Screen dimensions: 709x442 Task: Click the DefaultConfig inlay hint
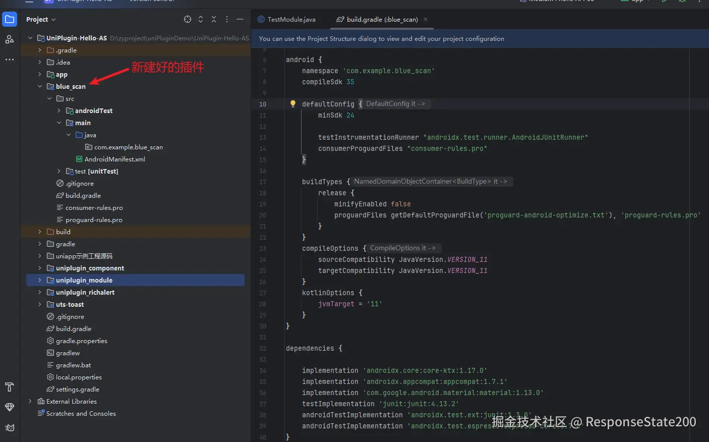point(395,103)
